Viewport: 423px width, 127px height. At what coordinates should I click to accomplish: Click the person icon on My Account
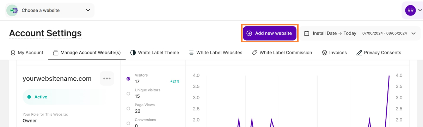(13, 53)
